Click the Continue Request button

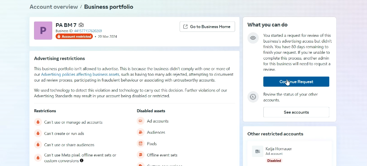point(296,82)
